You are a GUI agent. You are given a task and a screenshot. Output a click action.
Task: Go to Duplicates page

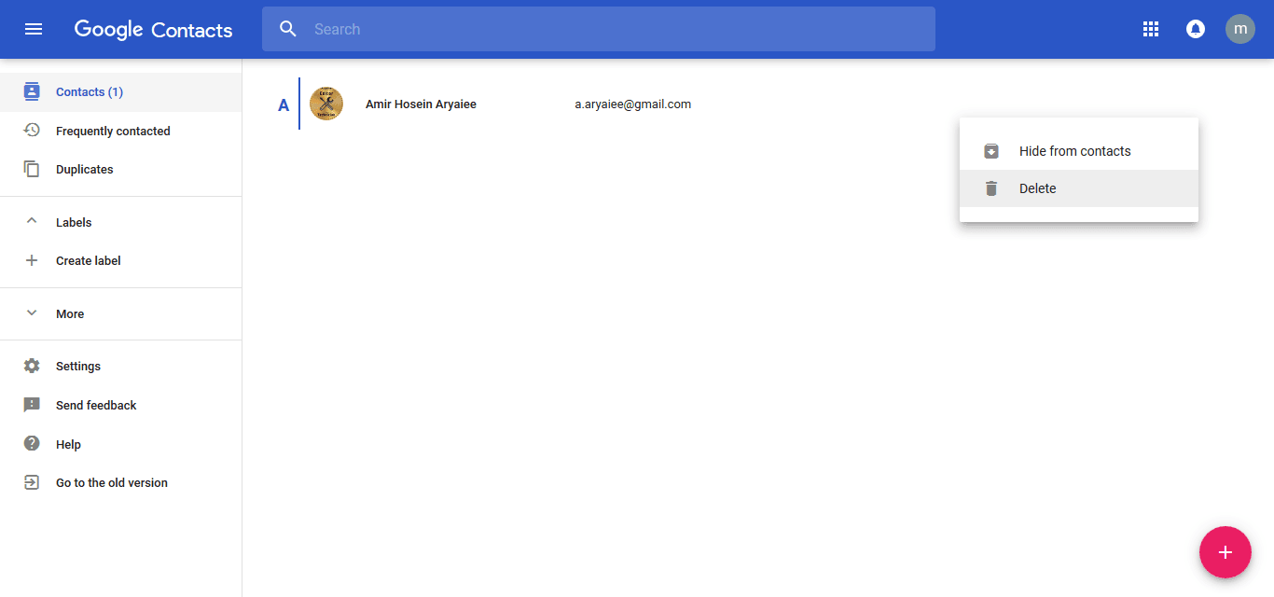pyautogui.click(x=84, y=170)
